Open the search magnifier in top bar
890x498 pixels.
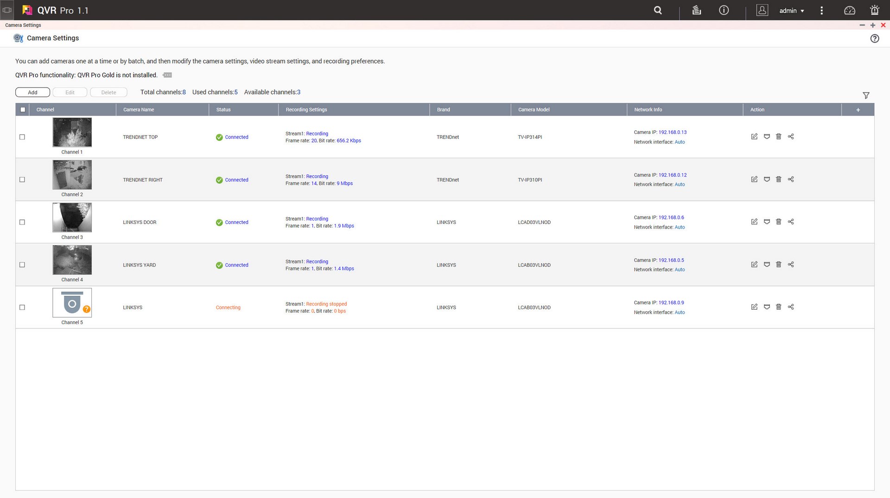tap(658, 10)
